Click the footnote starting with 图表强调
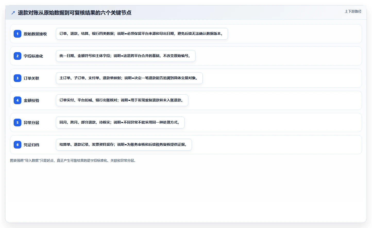Image resolution: width=372 pixels, height=228 pixels. click(73, 160)
